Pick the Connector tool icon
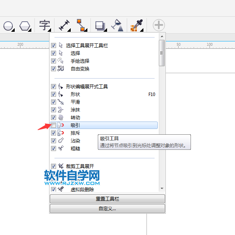235x235 pixels. click(x=80, y=25)
